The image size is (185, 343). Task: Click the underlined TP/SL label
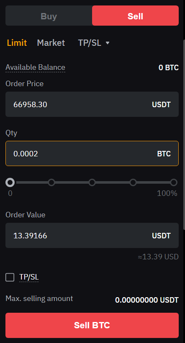(29, 277)
